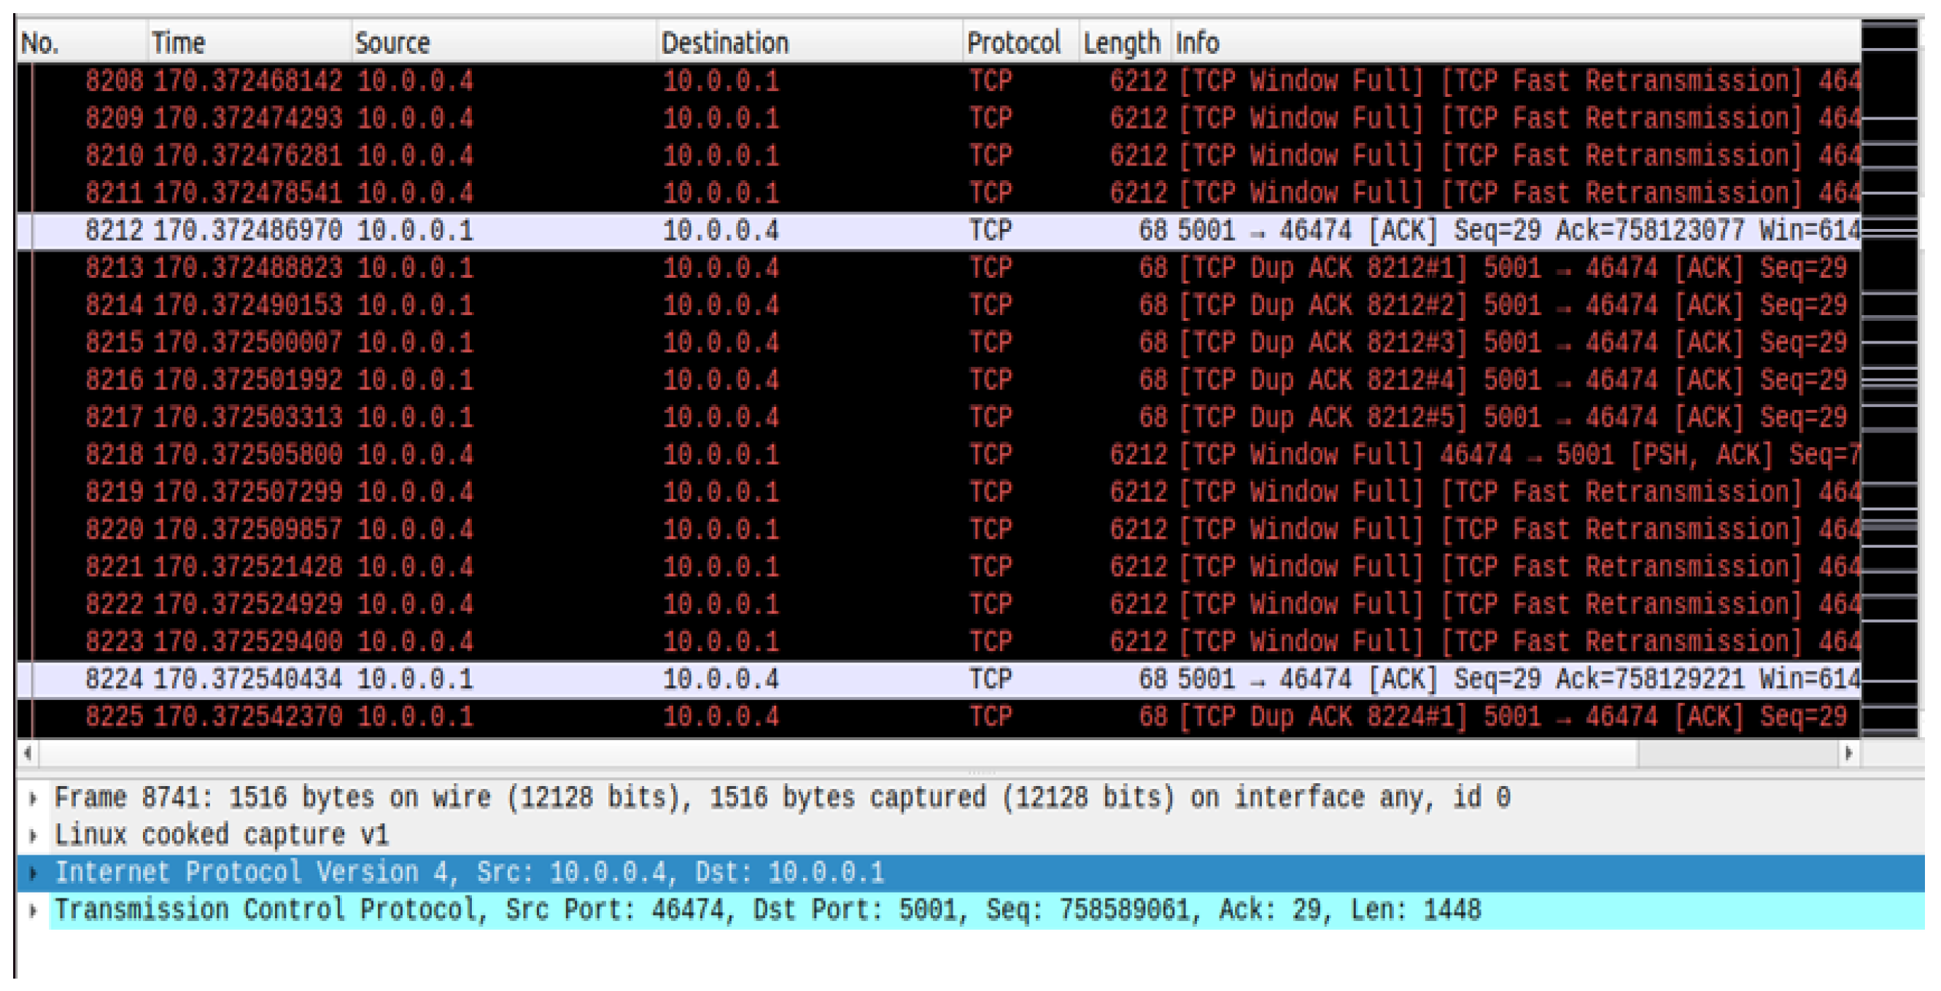Select packet 8224 with Ack=758129221
This screenshot has width=1941, height=991.
tap(753, 679)
